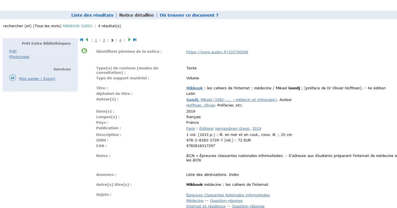Select the EAN number 9782818317297
397x208 pixels.
(201, 146)
